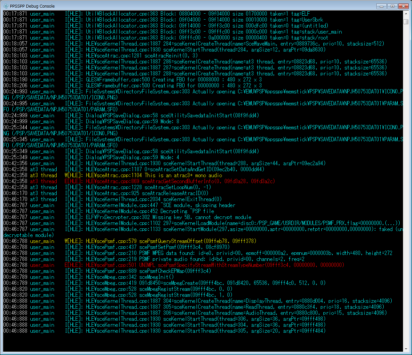Click the red sceAtracGetSecondBufferInfo error line

[x=180, y=181]
